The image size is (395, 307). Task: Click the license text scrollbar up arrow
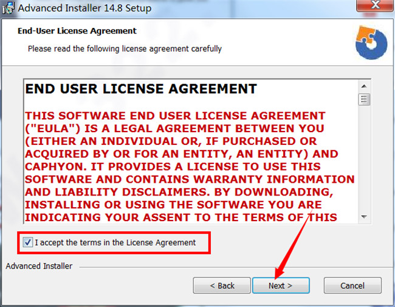tap(364, 86)
